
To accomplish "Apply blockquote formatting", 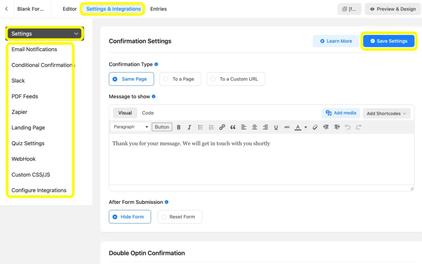I will point(233,127).
